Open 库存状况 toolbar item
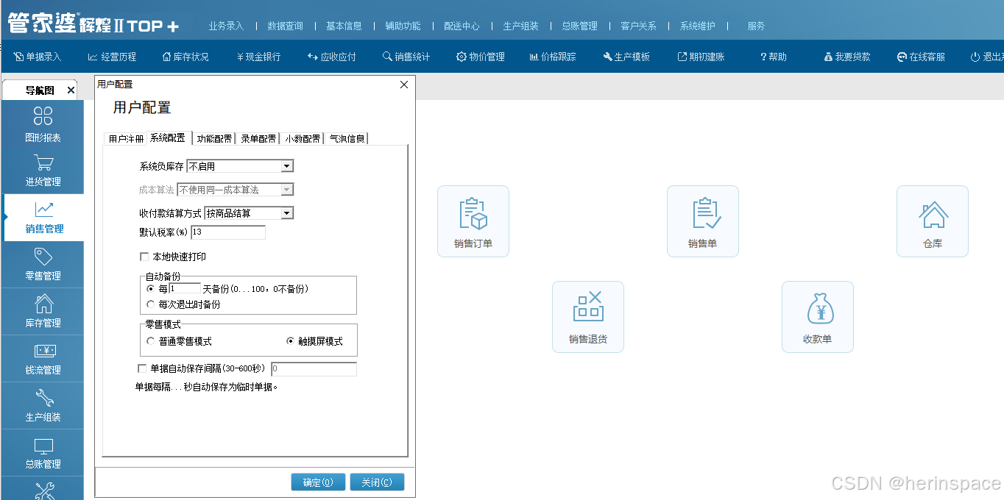Screen dimensions: 1004x500 185,57
